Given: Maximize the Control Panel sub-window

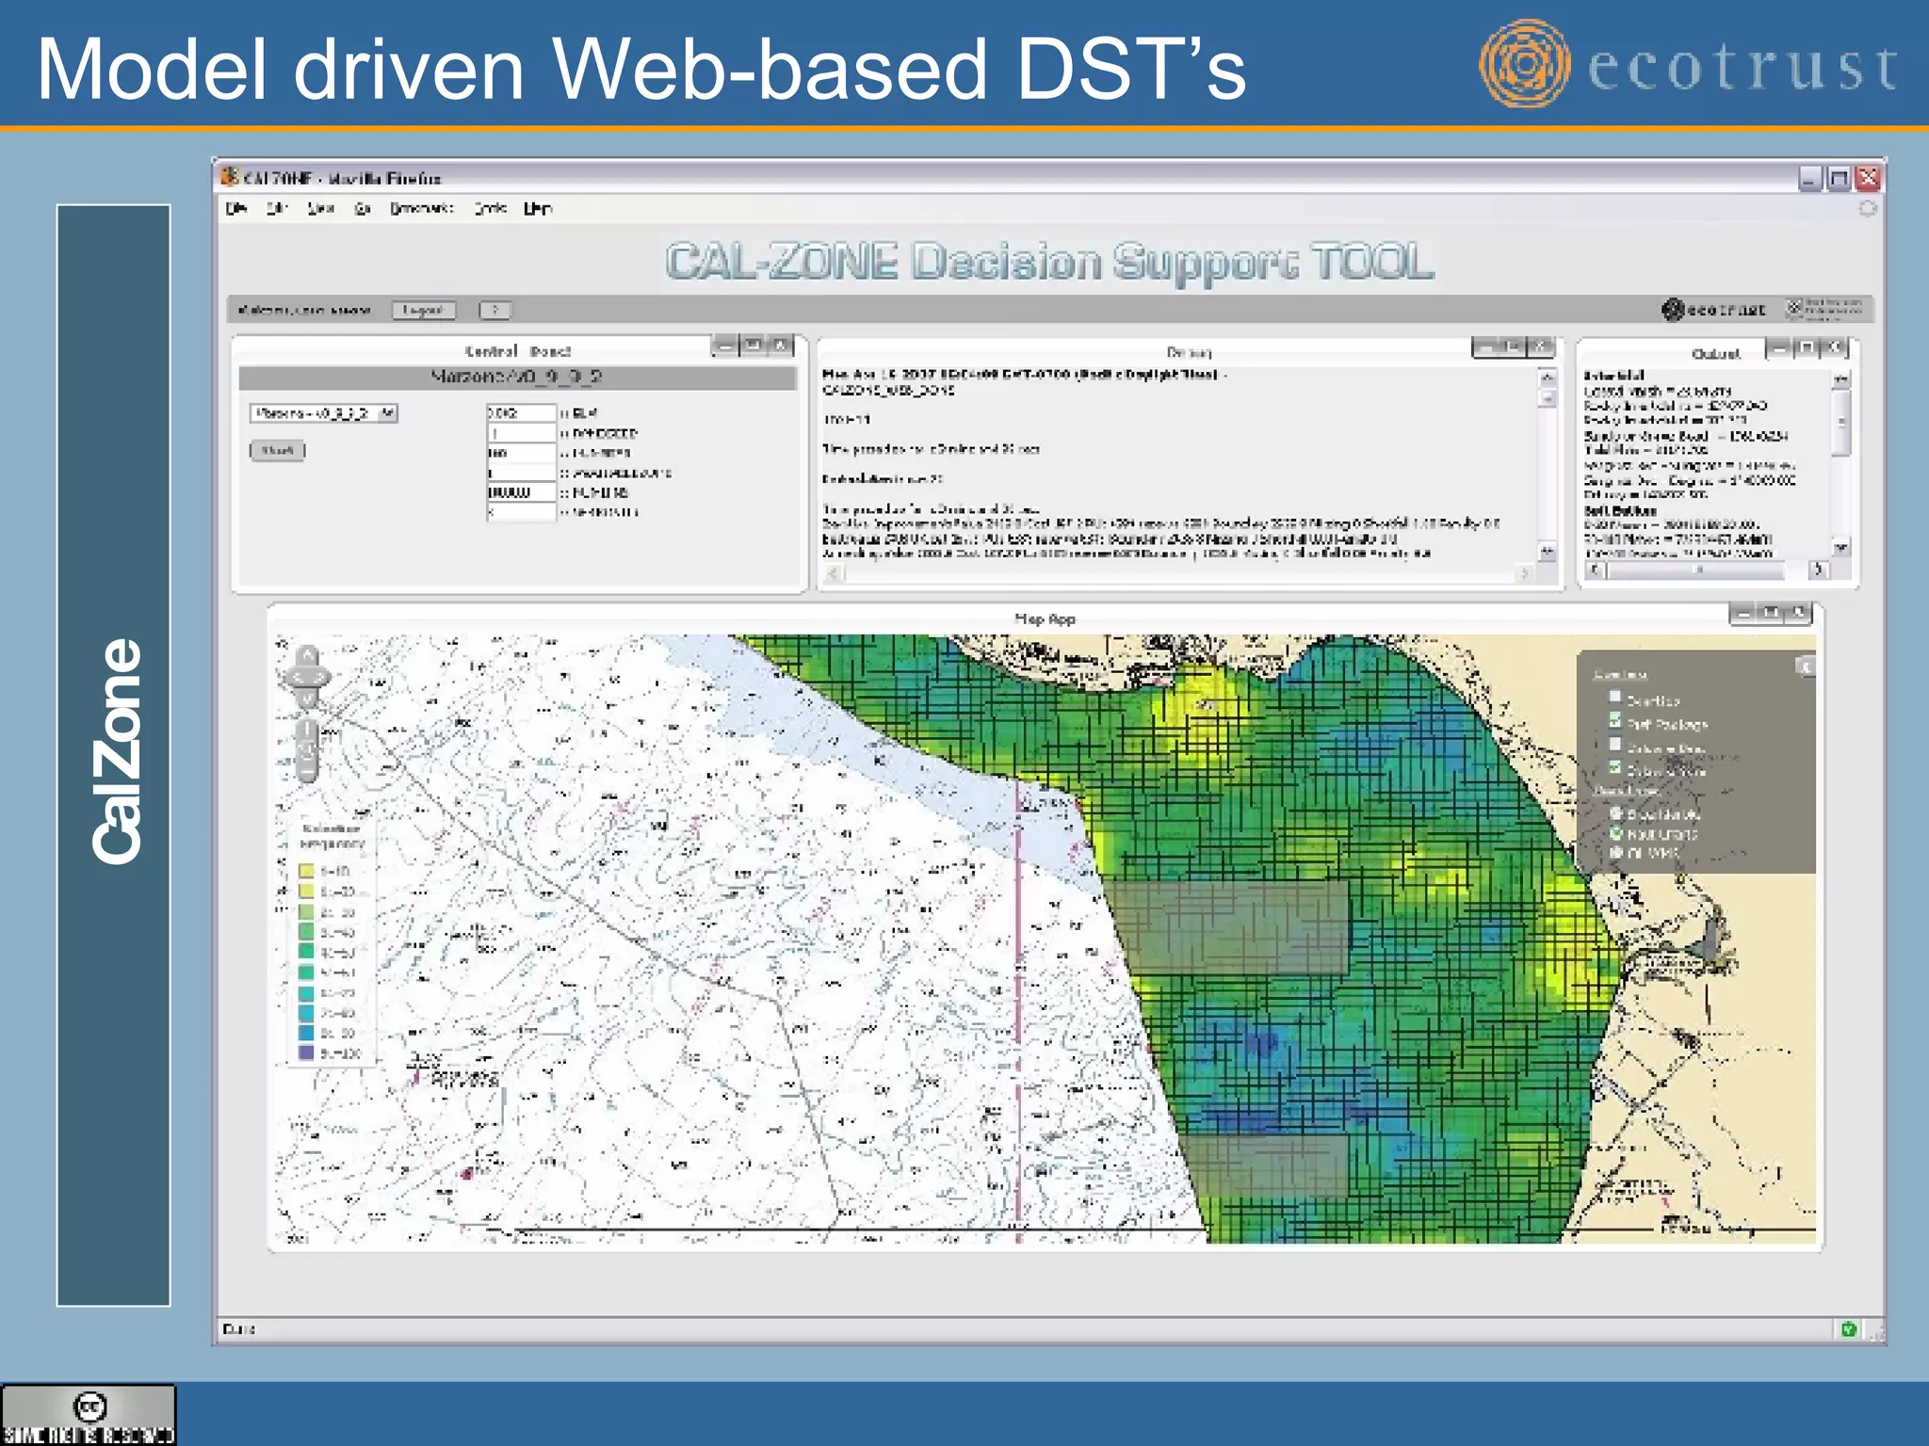Looking at the screenshot, I should point(753,346).
